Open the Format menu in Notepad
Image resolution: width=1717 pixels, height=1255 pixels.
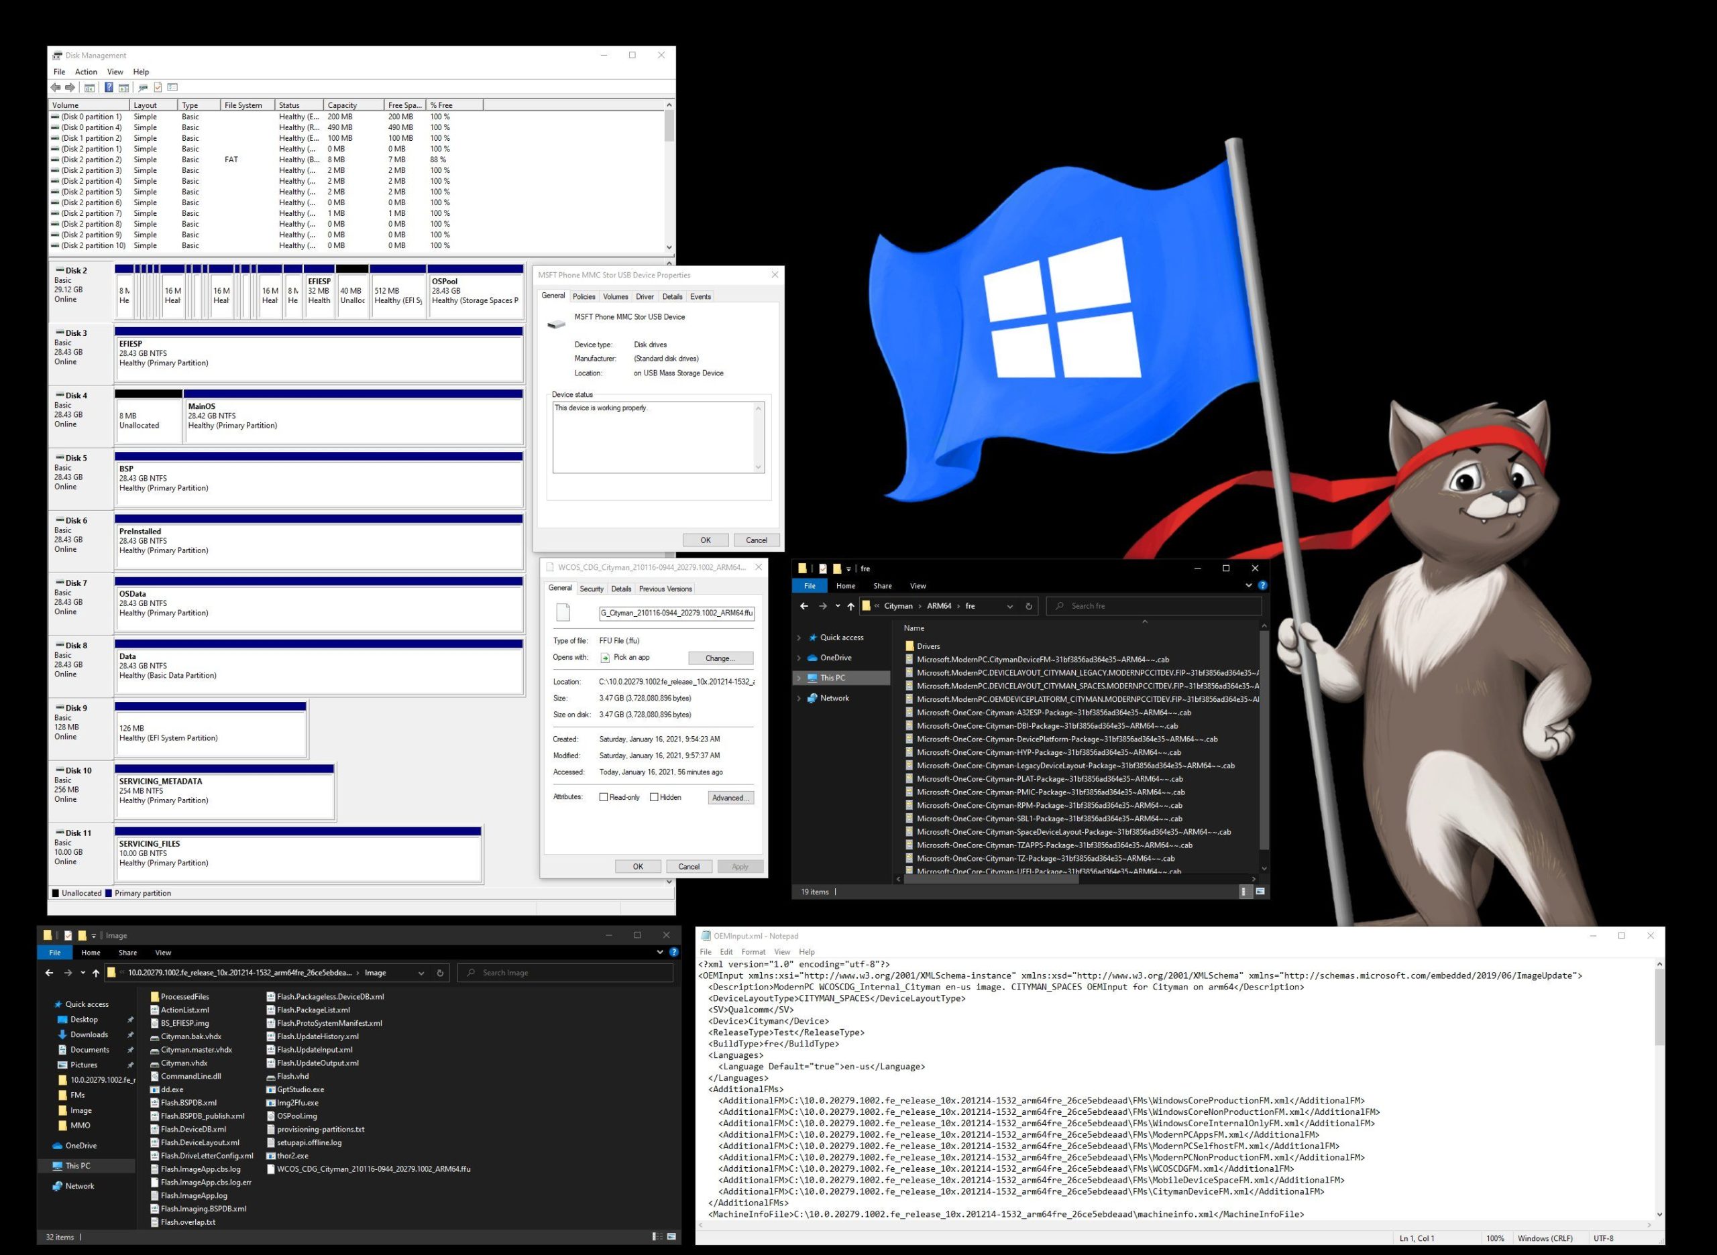tap(753, 952)
